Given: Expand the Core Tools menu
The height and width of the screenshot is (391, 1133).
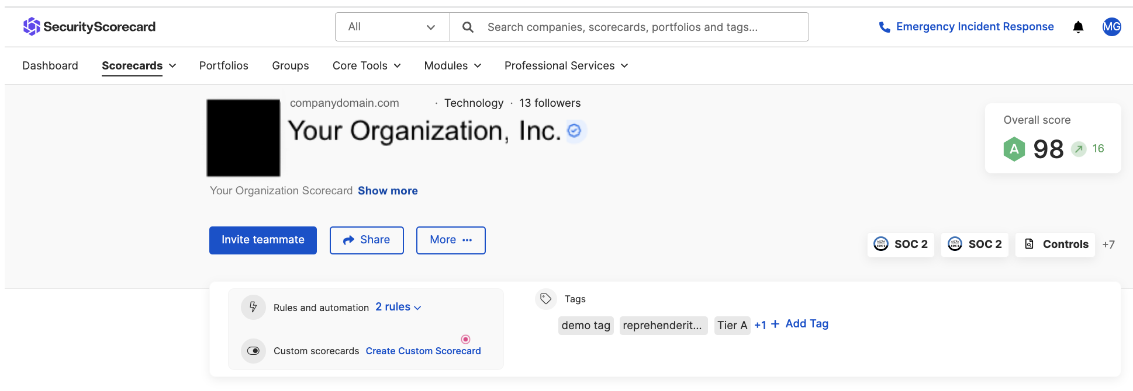Looking at the screenshot, I should click(367, 66).
